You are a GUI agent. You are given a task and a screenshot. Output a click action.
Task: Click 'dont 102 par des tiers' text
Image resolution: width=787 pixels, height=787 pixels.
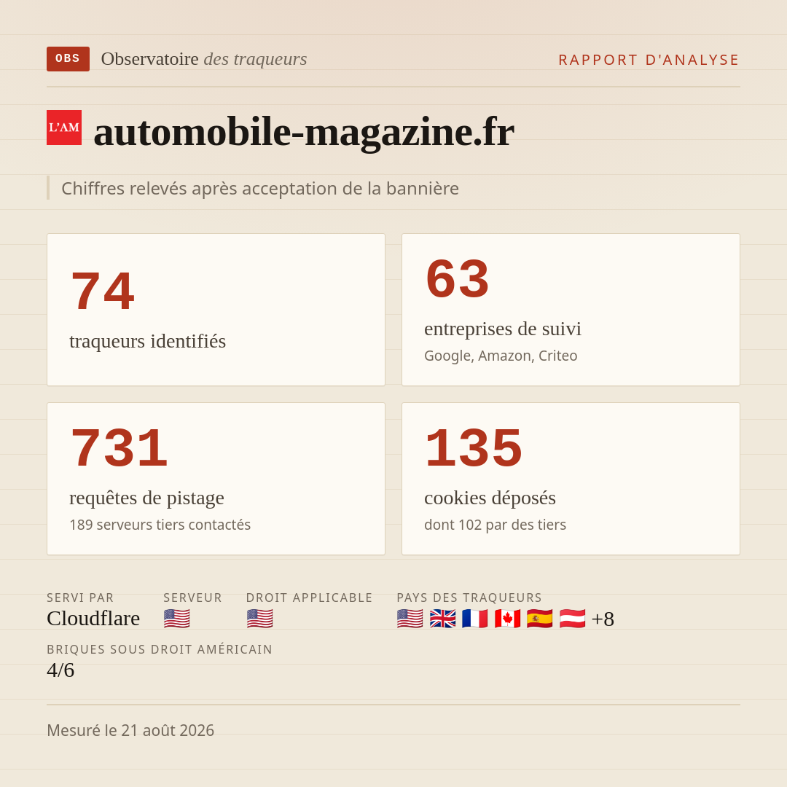[495, 525]
